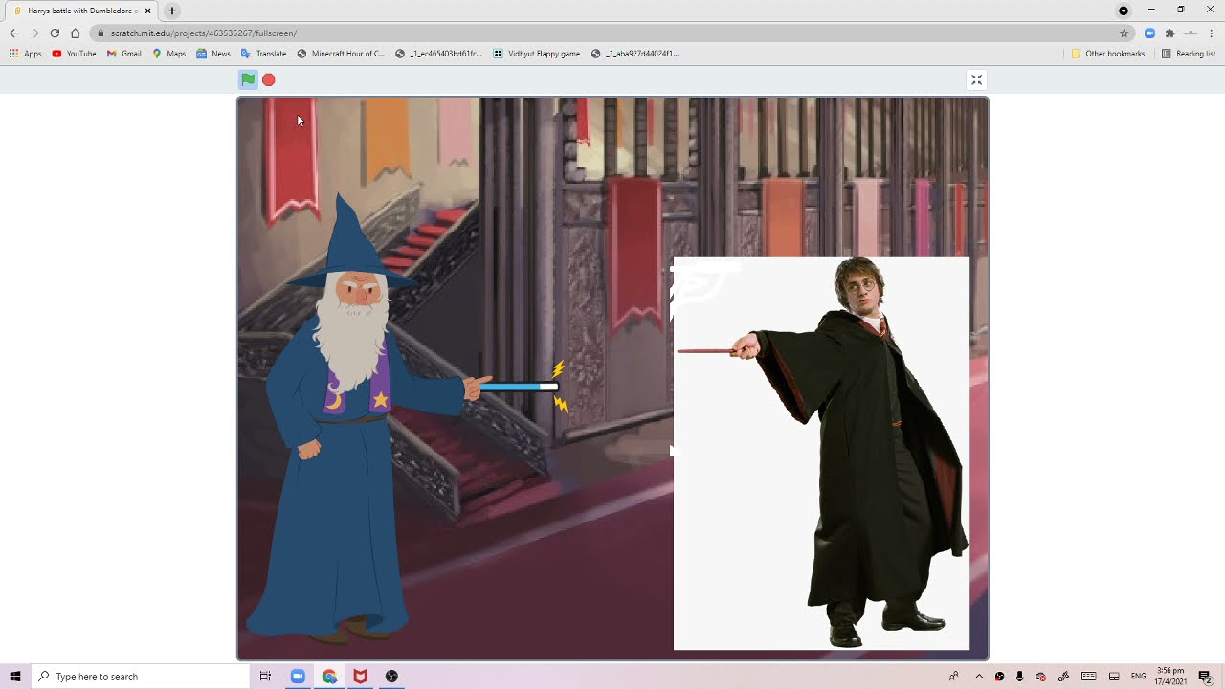This screenshot has width=1225, height=689.
Task: Open the round black taskbar app icon
Action: (x=392, y=677)
